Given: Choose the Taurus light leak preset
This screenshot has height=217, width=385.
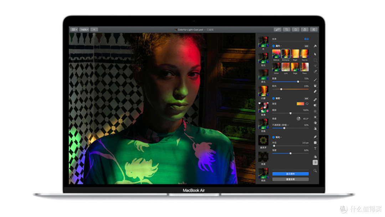Looking at the screenshot, I should (x=304, y=54).
